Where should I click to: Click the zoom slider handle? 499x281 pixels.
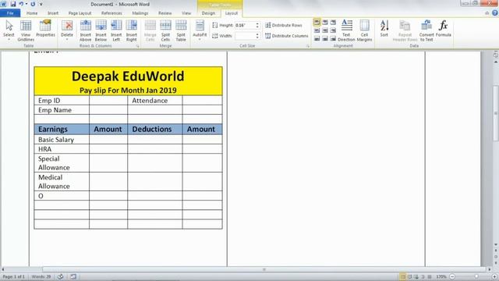point(476,276)
